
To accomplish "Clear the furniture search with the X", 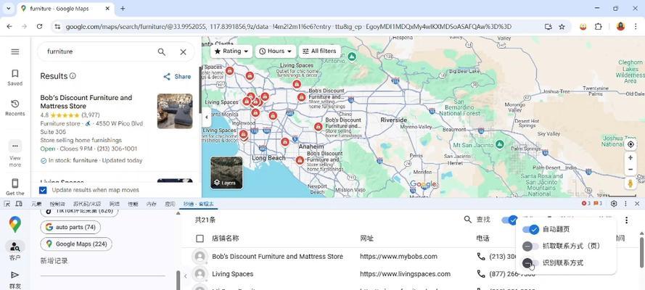I will (183, 51).
